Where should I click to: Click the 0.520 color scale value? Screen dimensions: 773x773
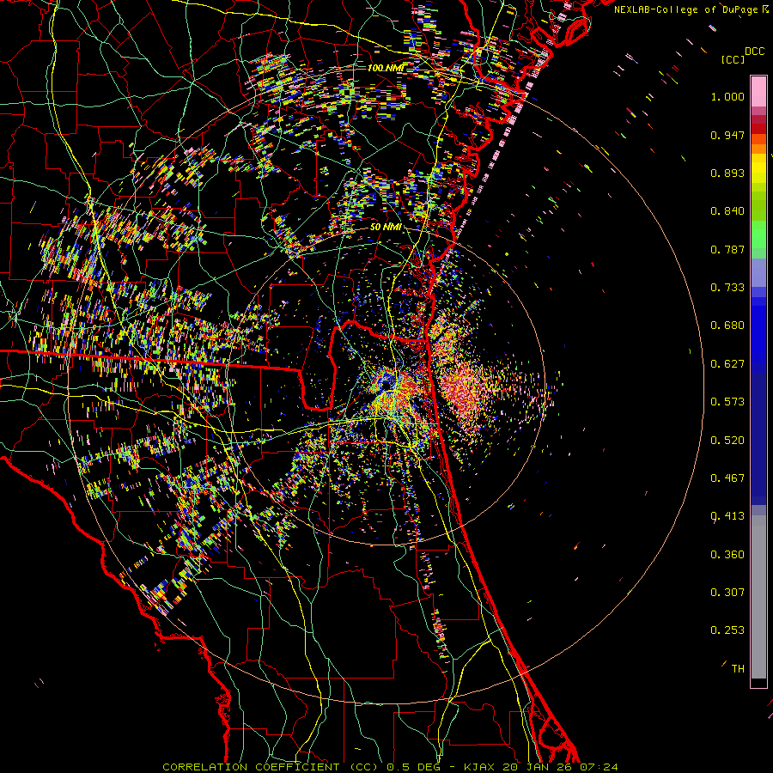click(x=727, y=441)
